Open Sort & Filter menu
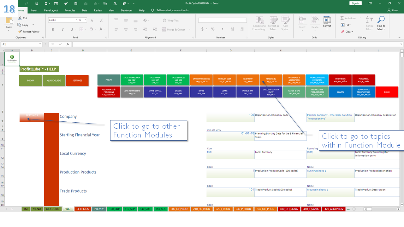 369,24
